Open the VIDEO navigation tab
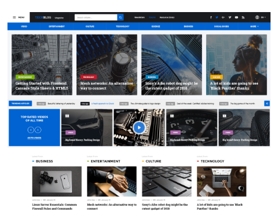This screenshot has height=217, width=278. click(24, 26)
